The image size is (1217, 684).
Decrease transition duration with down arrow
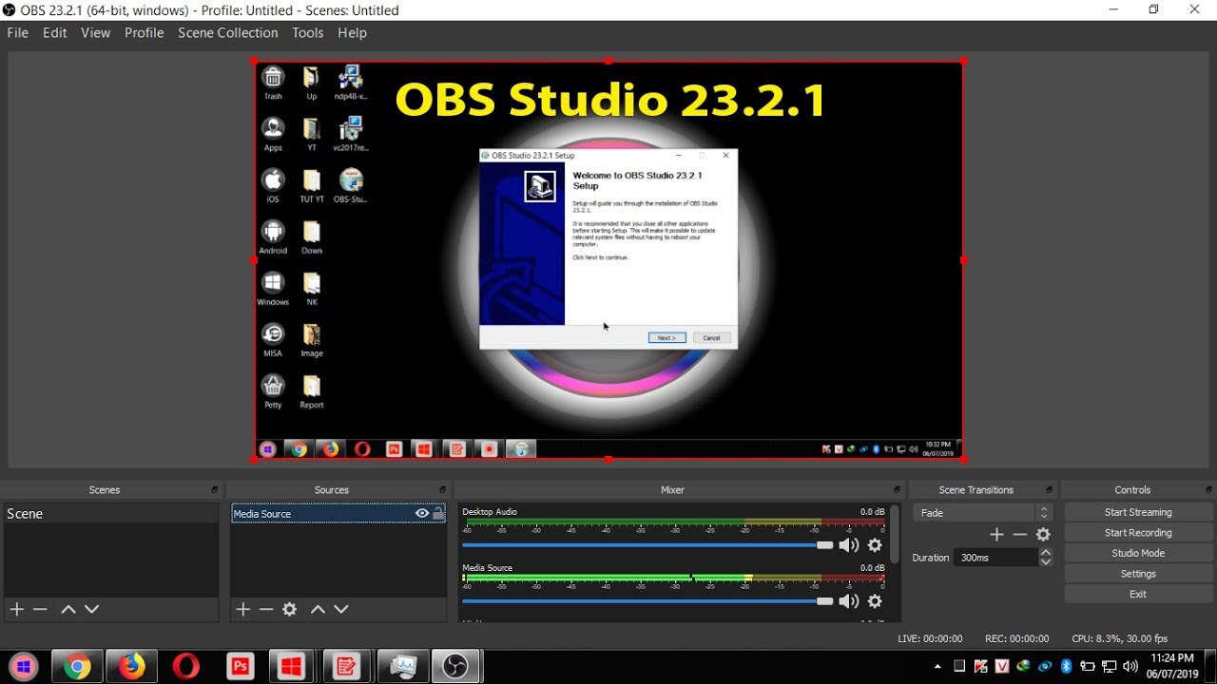coord(1046,562)
